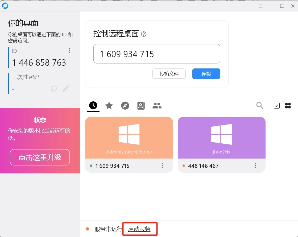Open the help icon beside 控制远程桌面

pos(144,34)
